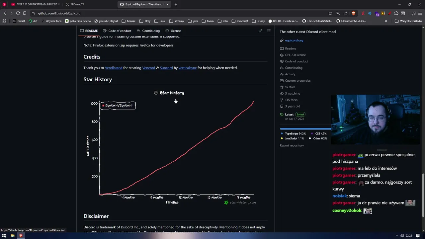Open the new tab plus button
This screenshot has width=425, height=239.
[176, 4]
